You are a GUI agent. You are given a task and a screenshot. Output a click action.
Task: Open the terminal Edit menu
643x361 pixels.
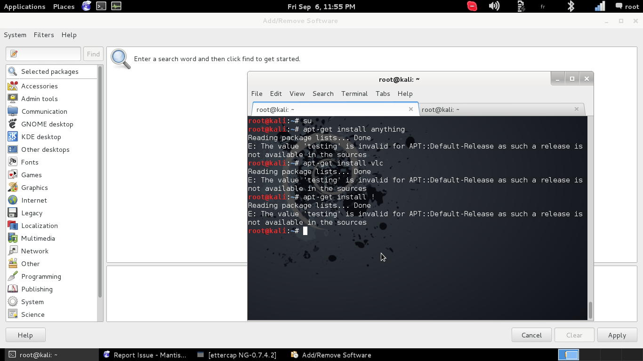pos(276,94)
